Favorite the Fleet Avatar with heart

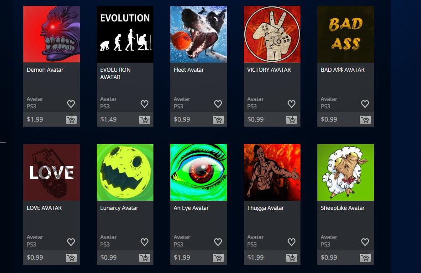point(218,104)
